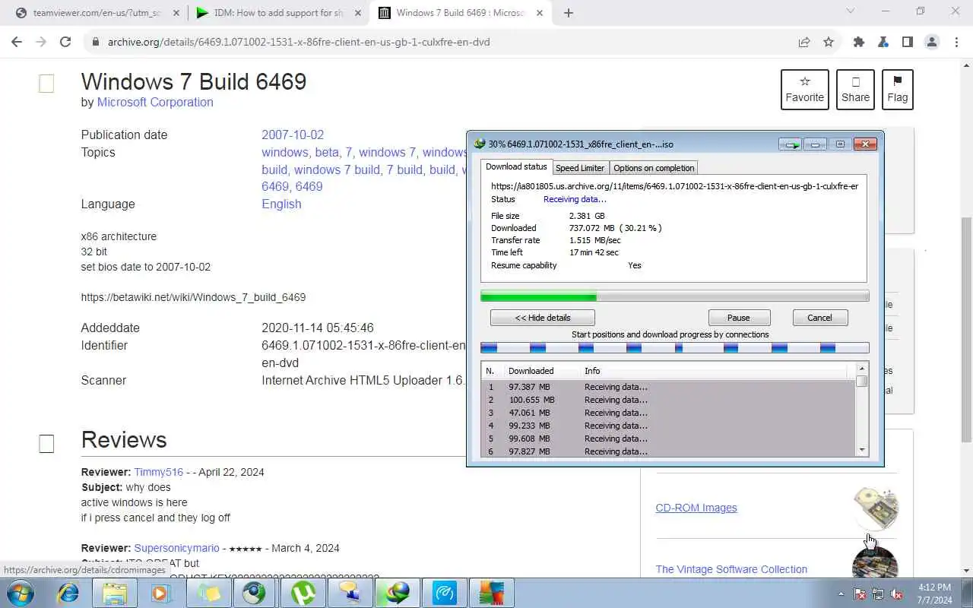Click the connections progress segment bar

[675, 348]
